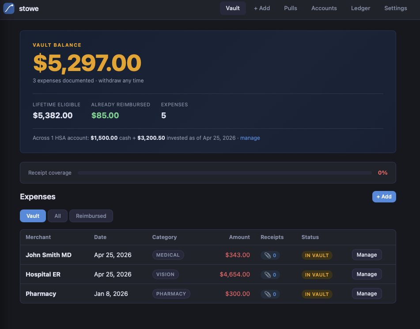Viewport: 420px width, 329px height.
Task: Click IN VAULT status for Pharmacy
Action: pos(317,294)
